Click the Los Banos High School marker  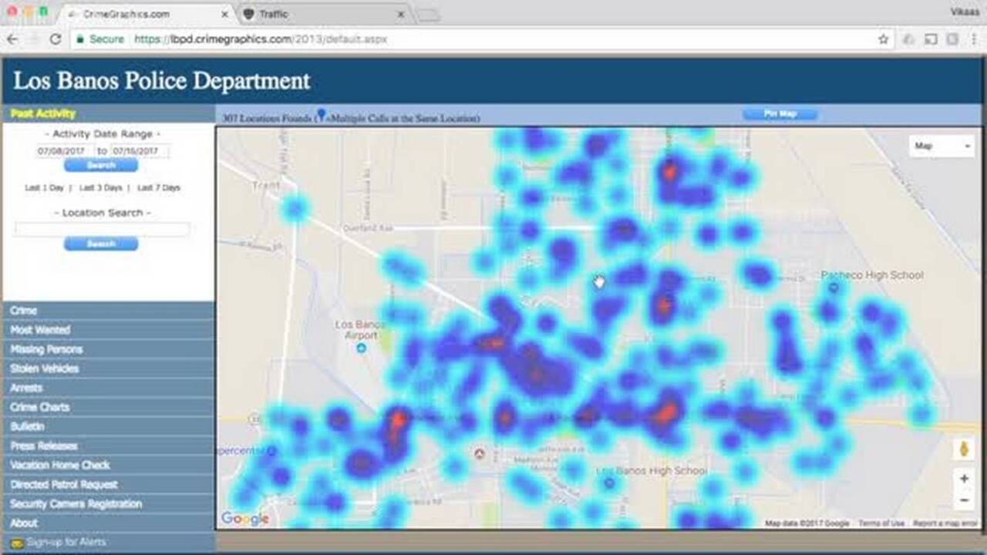pyautogui.click(x=609, y=483)
